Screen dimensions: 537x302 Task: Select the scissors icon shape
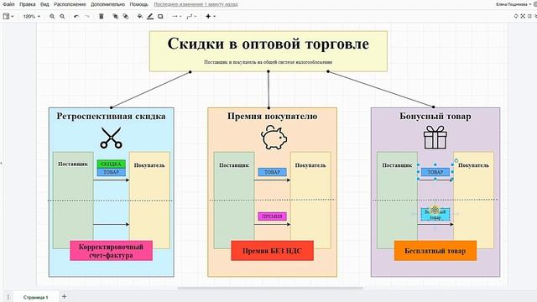tap(111, 138)
